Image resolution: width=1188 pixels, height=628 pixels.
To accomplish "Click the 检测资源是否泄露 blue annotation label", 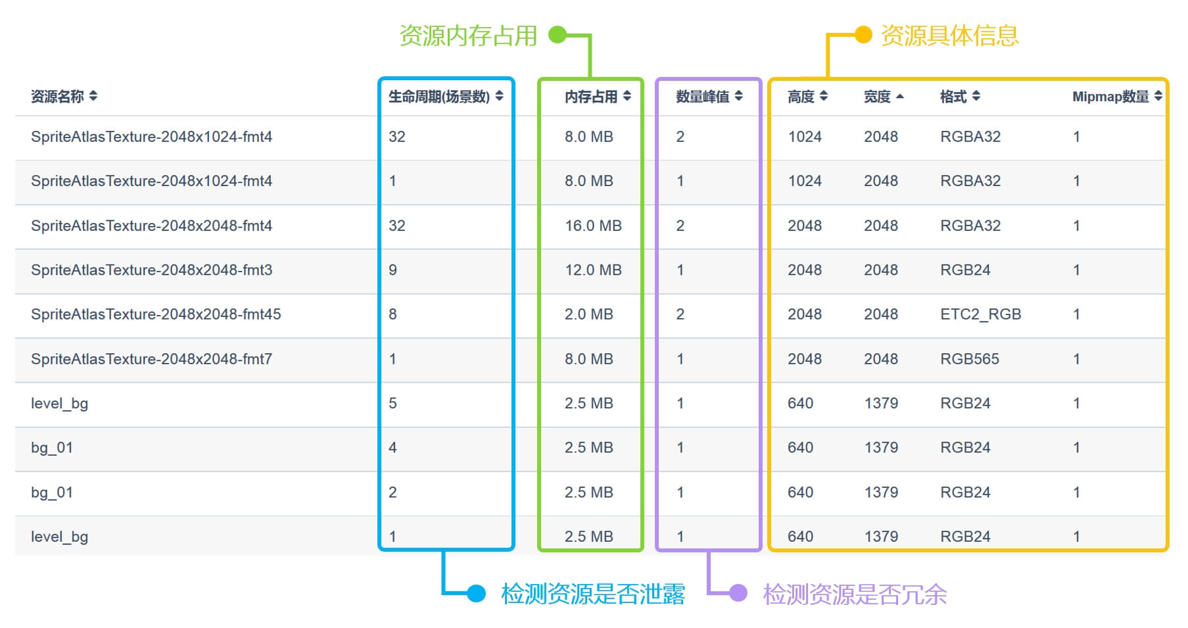I will coord(592,594).
